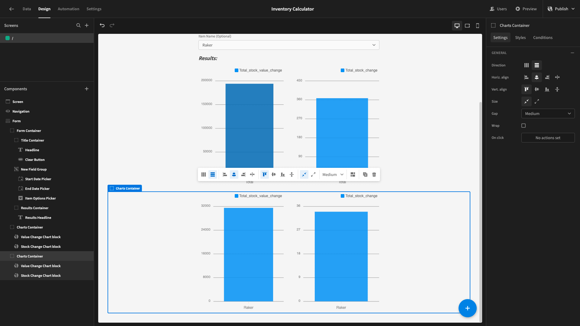
Task: Undo the last change
Action: (x=102, y=25)
